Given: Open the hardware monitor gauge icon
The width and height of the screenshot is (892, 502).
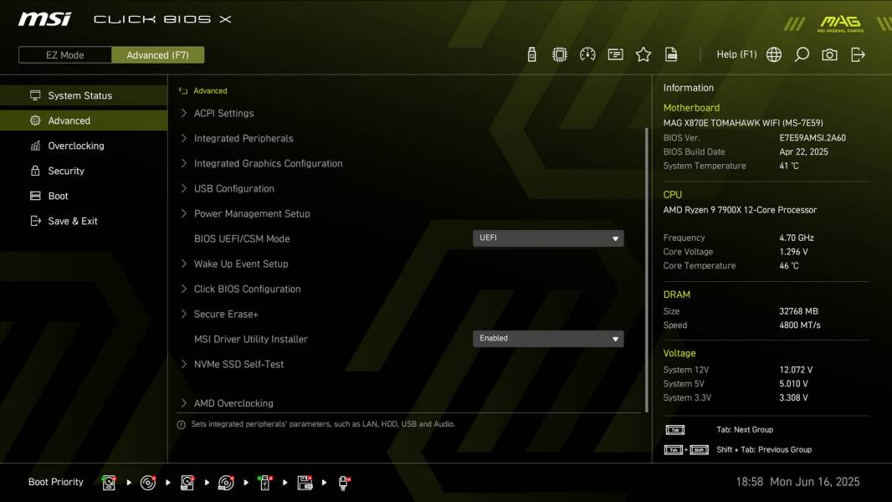Looking at the screenshot, I should click(x=587, y=54).
